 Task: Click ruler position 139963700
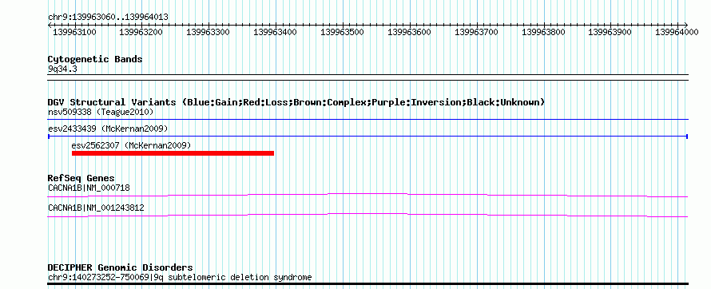476,32
